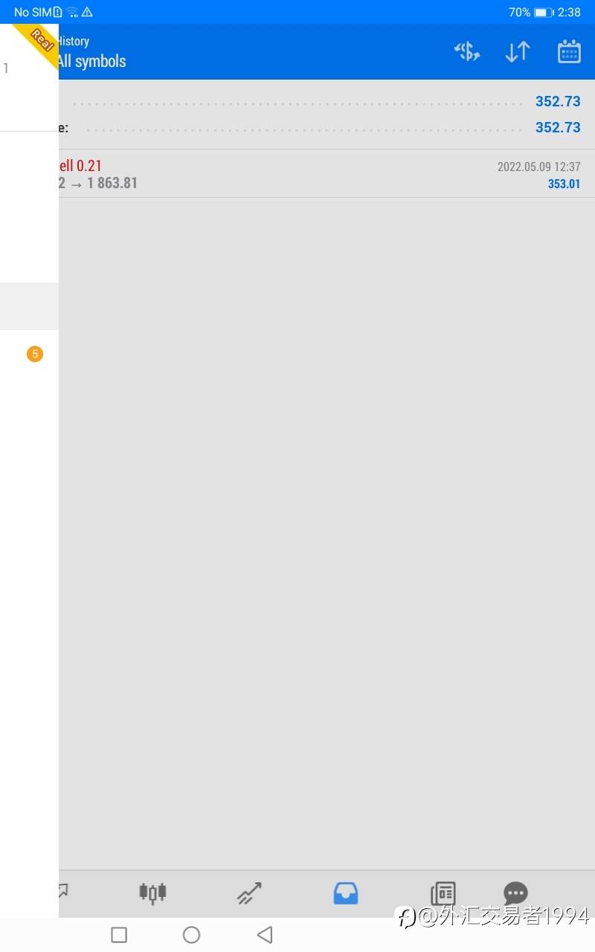Screen dimensions: 595x952
Task: Select the highlighted drawer menu item
Action: click(29, 306)
